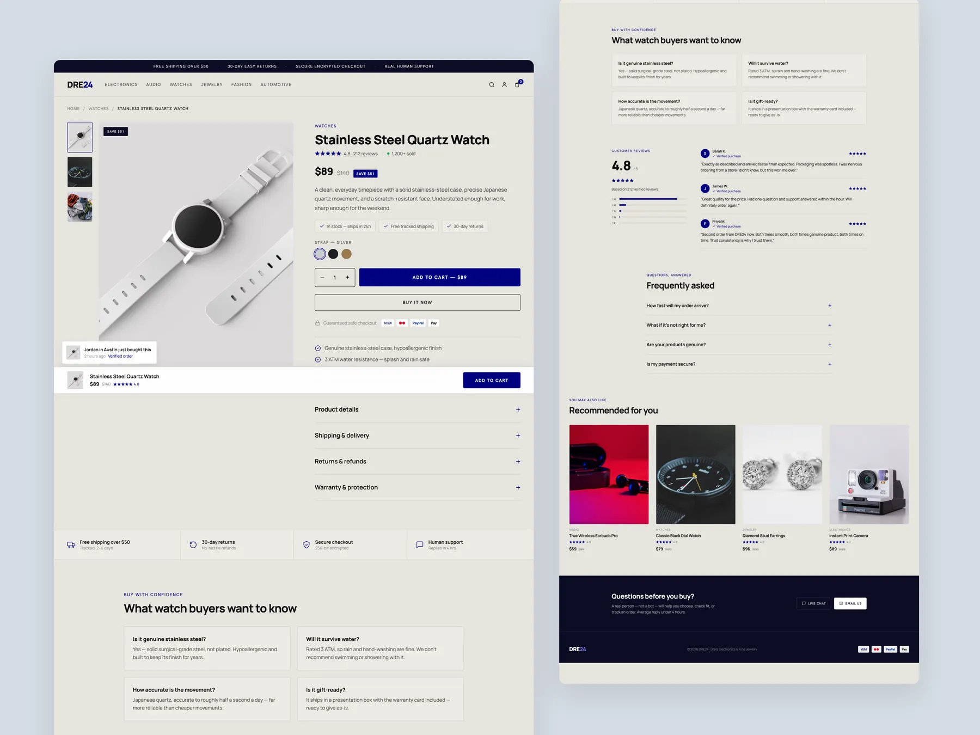Go to Watches breadcrumb link
Viewport: 980px width, 735px height.
pos(99,109)
